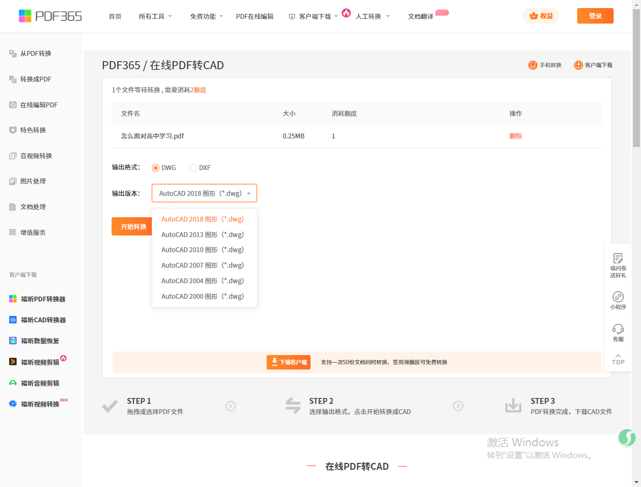This screenshot has width=641, height=487.
Task: Click the 福昕视频剪辑 app icon
Action: tap(13, 362)
